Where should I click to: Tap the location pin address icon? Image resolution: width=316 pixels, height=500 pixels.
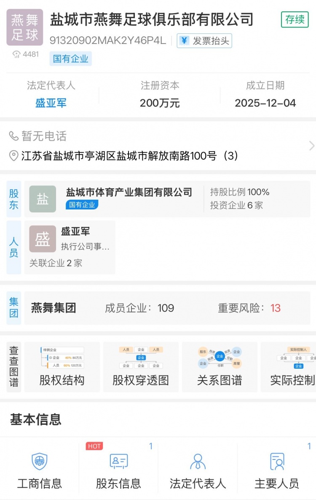[x=14, y=156]
